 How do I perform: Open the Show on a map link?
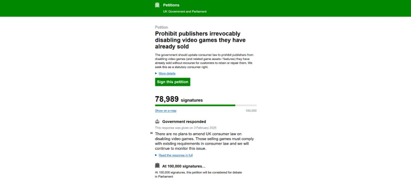[166, 111]
